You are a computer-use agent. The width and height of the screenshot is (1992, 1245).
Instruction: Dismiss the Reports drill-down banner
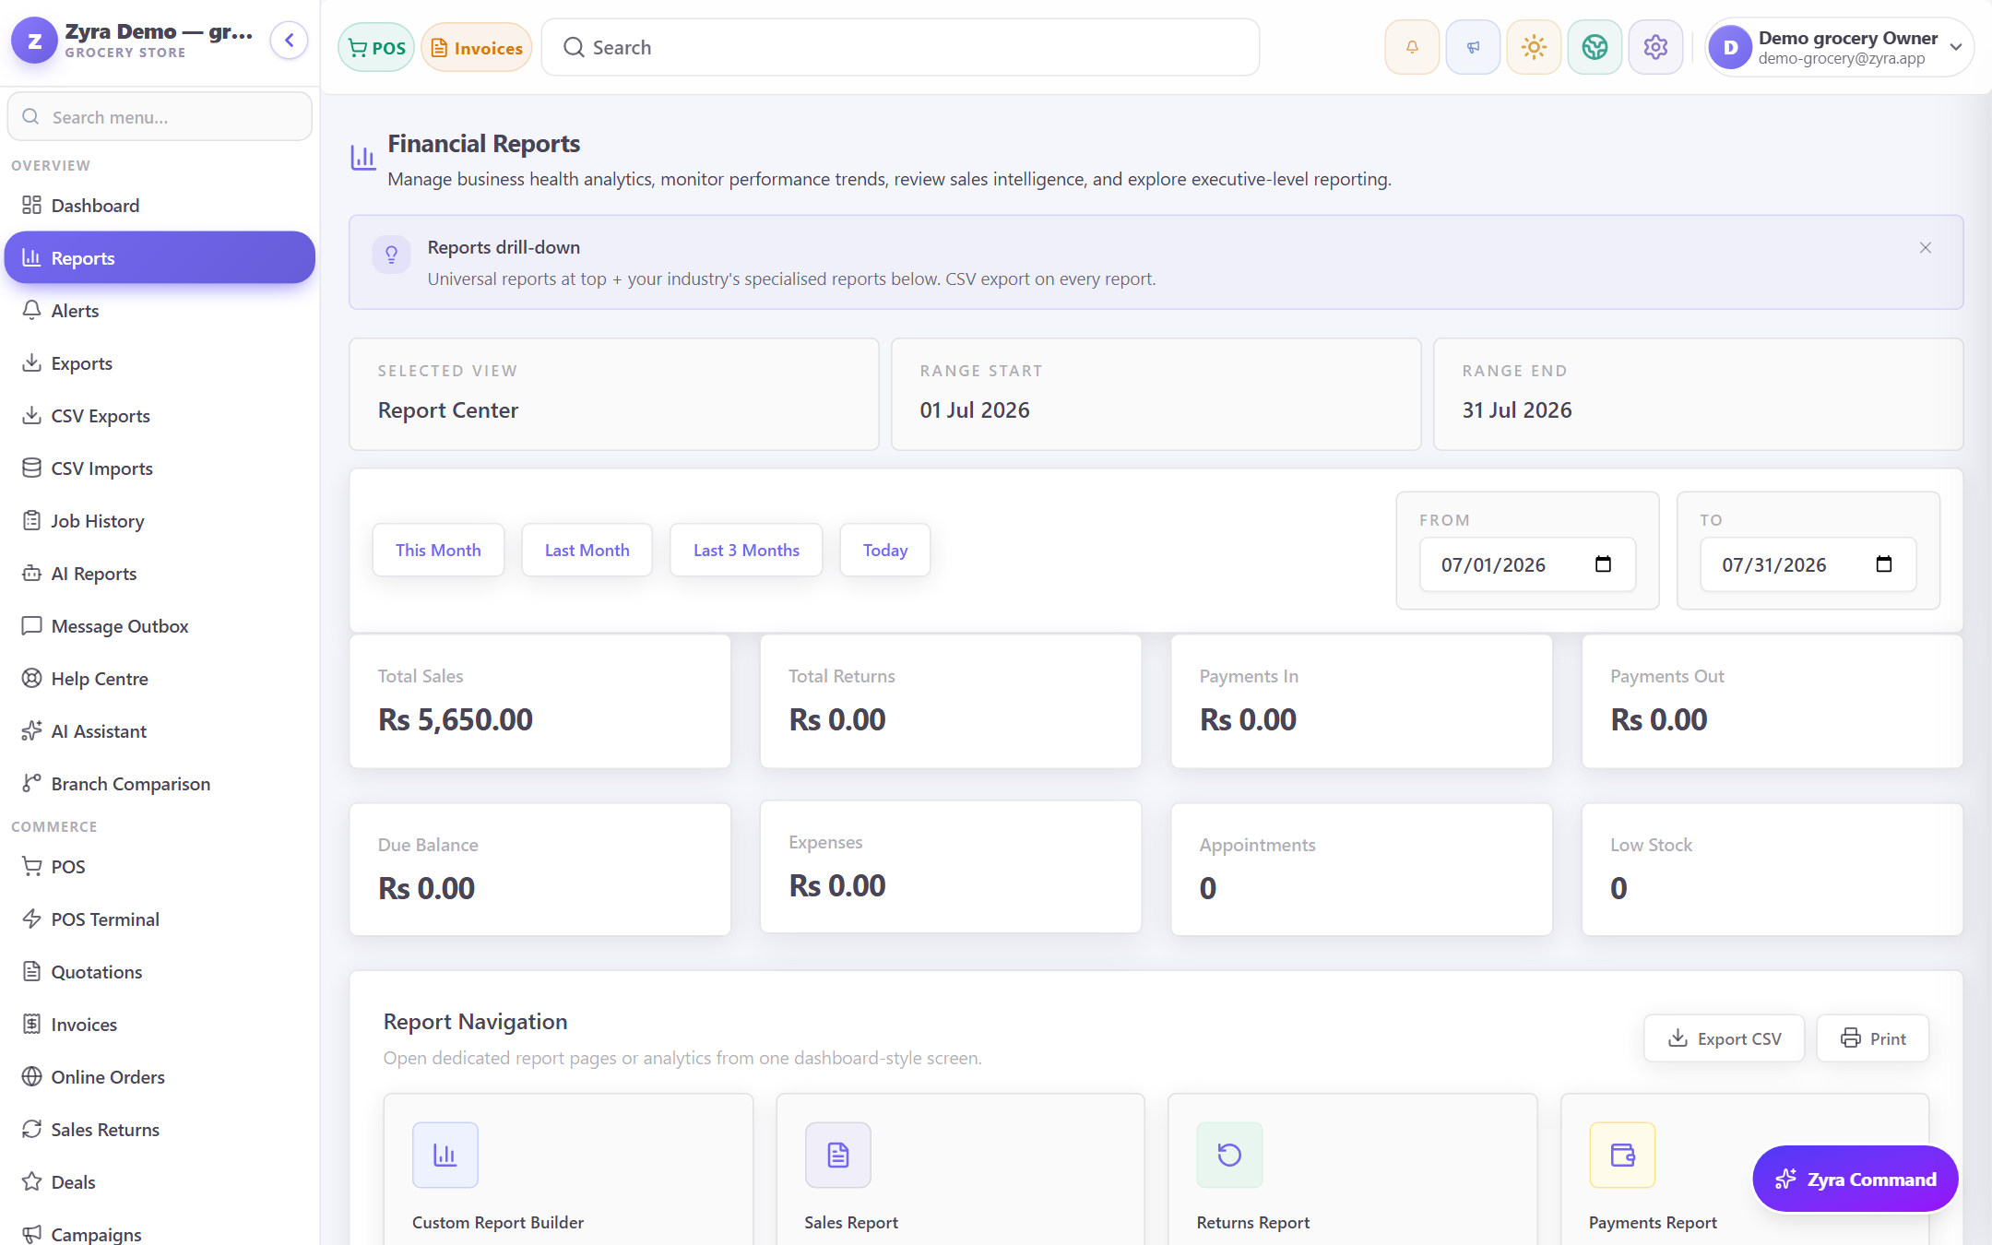pos(1926,248)
